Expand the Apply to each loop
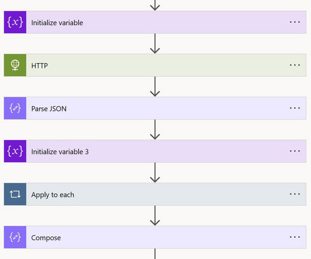Image resolution: width=311 pixels, height=259 pixels. point(155,194)
